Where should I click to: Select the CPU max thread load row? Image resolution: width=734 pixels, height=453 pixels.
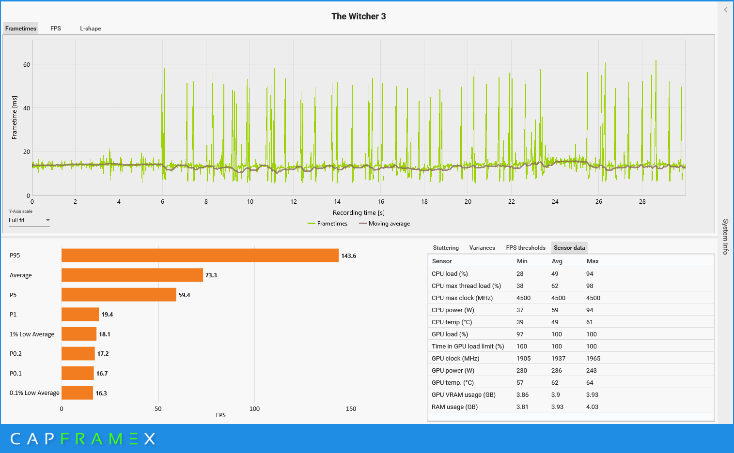click(571, 286)
